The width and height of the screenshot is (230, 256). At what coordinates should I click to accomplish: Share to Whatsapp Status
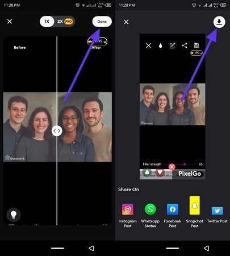point(150,216)
